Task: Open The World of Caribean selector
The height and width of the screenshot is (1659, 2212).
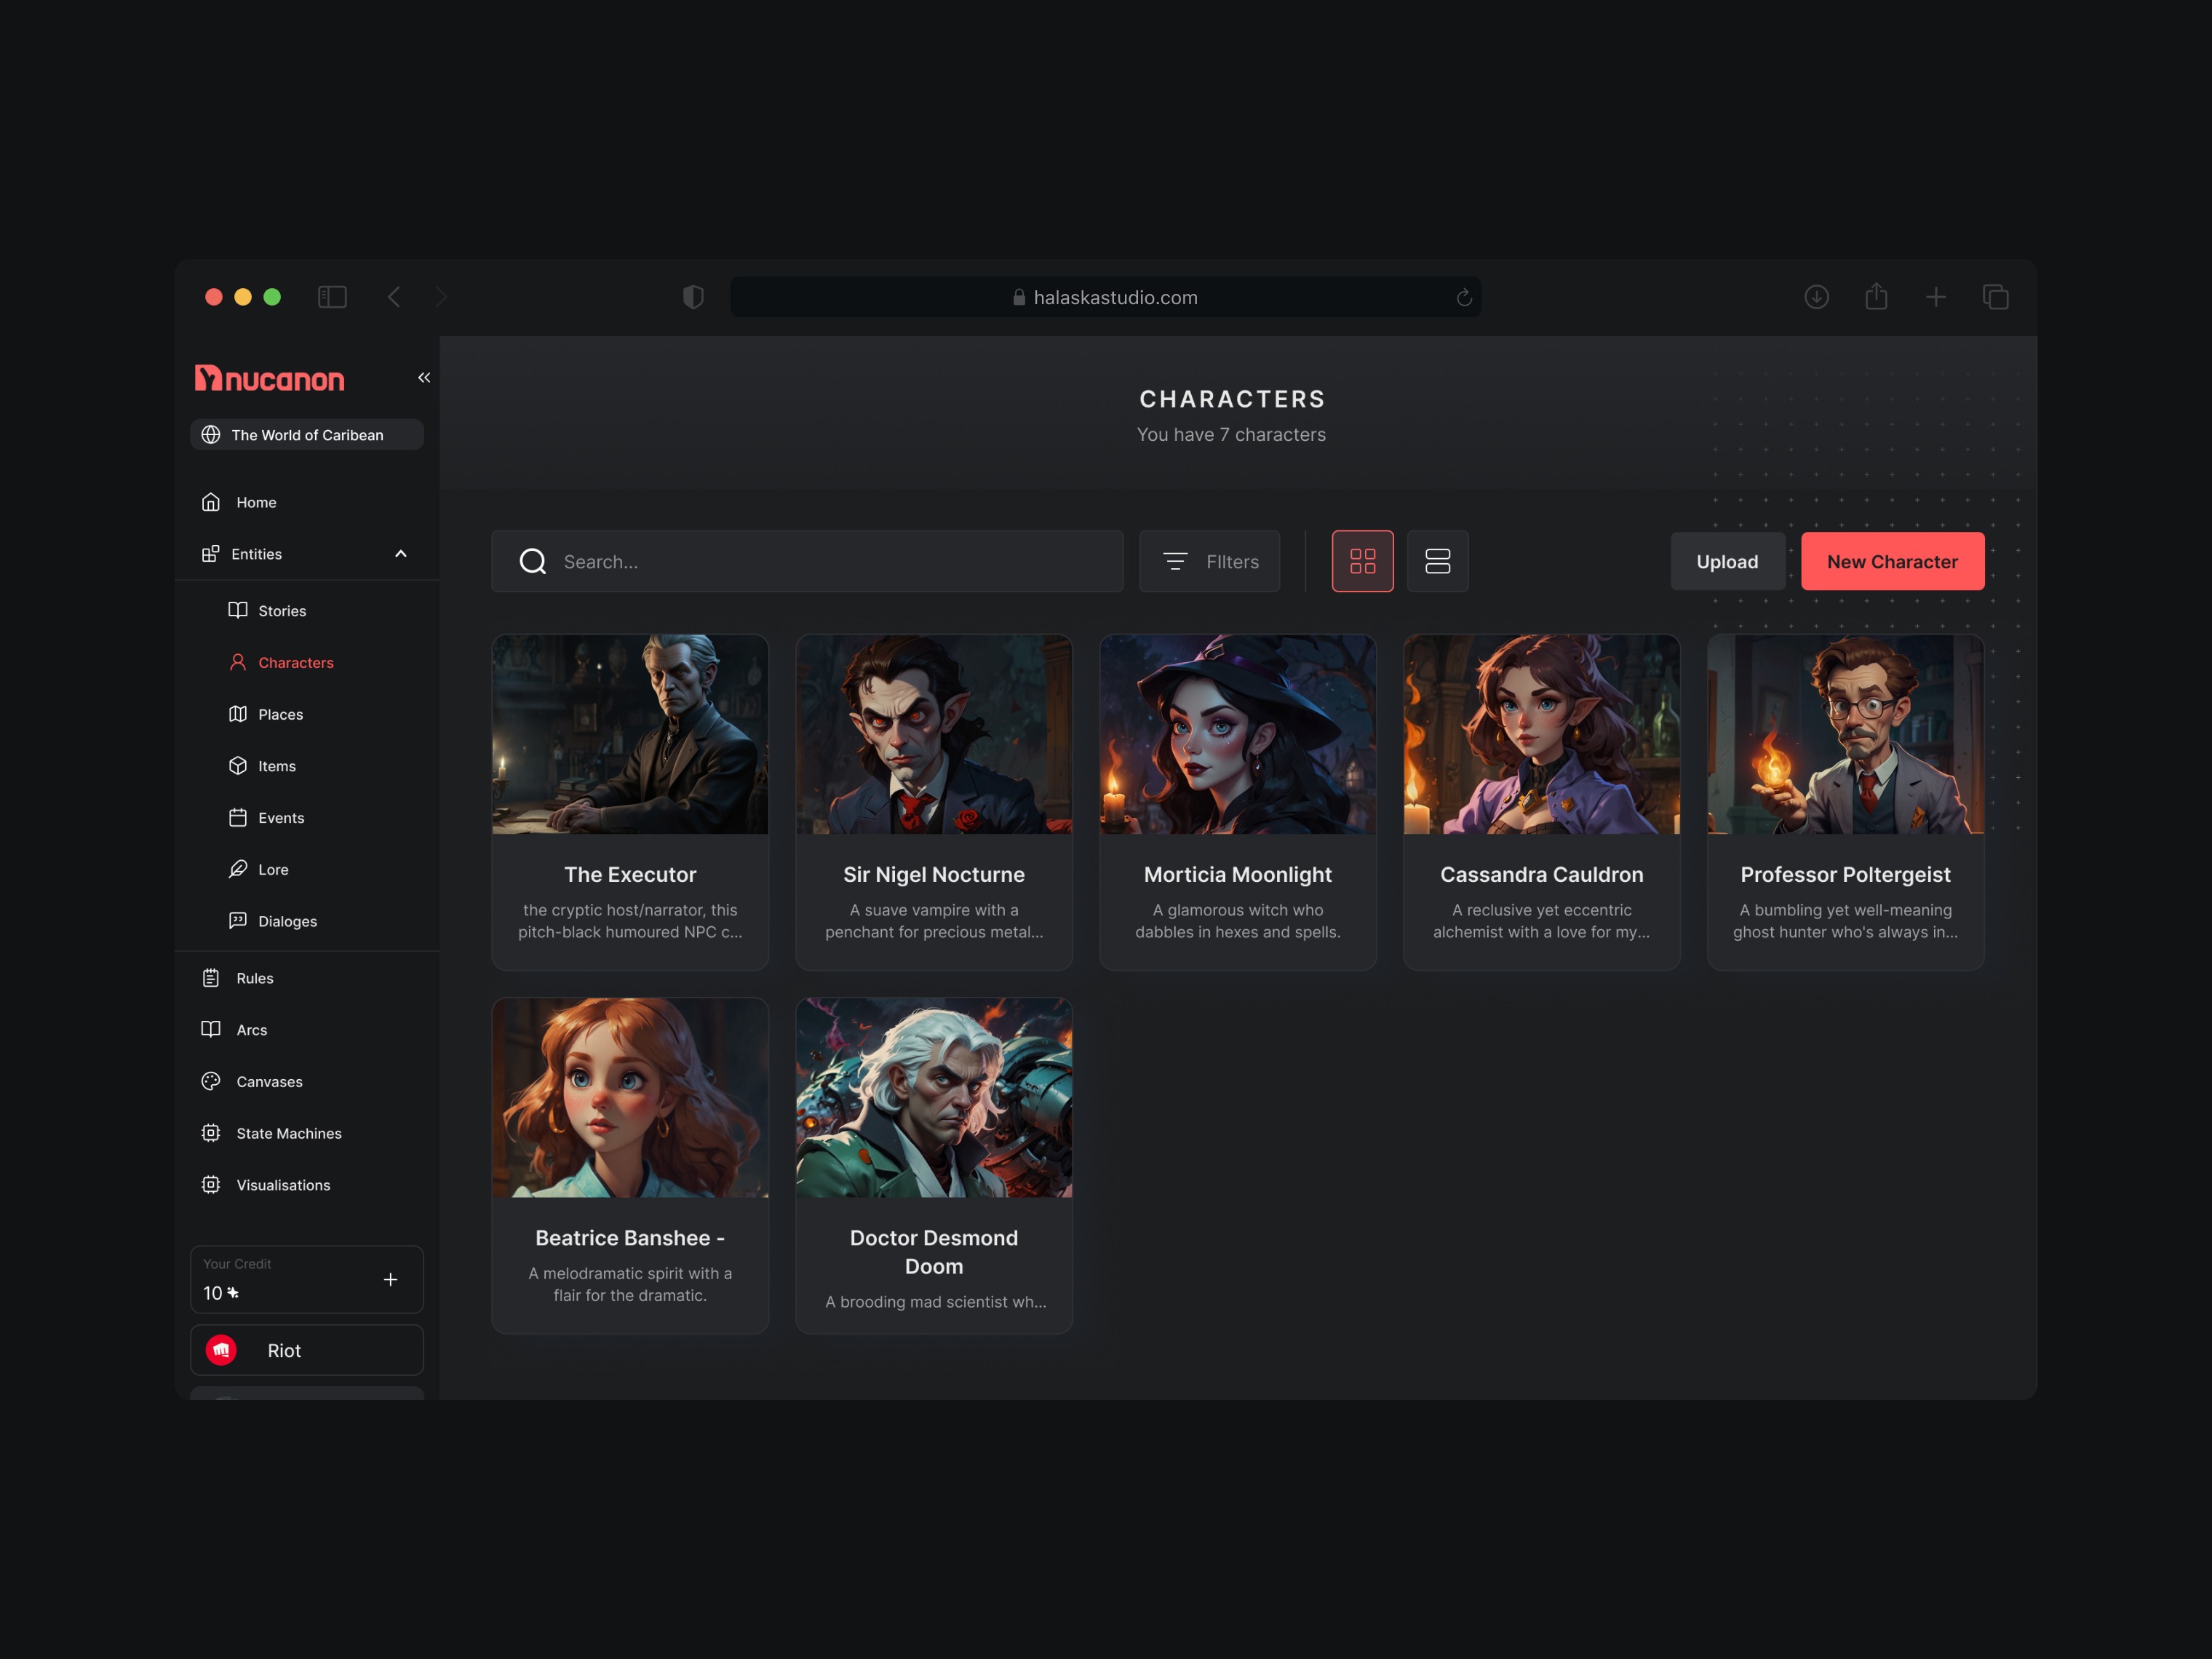Action: pos(306,434)
